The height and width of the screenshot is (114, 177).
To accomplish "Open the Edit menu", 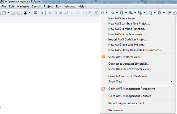I will (12, 6).
